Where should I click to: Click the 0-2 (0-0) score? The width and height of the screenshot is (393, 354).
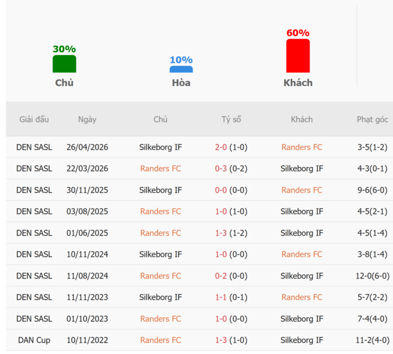pos(231,276)
